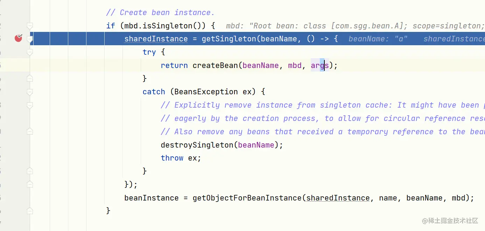Collapse the try block fold marker
485x231 pixels.
pyautogui.click(x=30, y=52)
